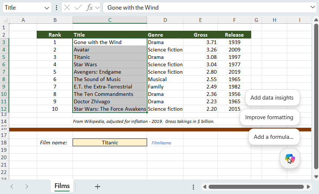Select column H header
This screenshot has height=194, width=319.
pos(275,20)
